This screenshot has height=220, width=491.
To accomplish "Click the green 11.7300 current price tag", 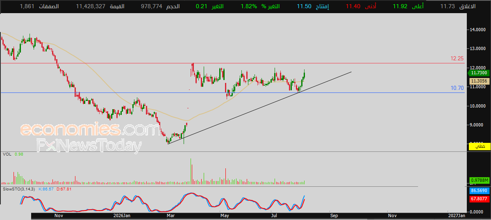I will pyautogui.click(x=478, y=73).
